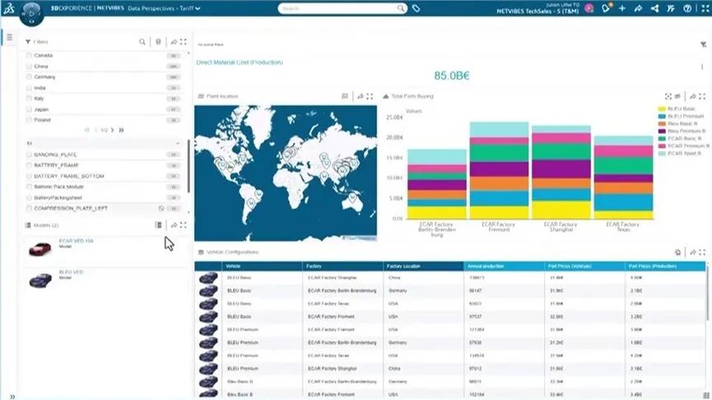
Task: Open the Direct Material Cost (Production) link
Action: (x=240, y=63)
